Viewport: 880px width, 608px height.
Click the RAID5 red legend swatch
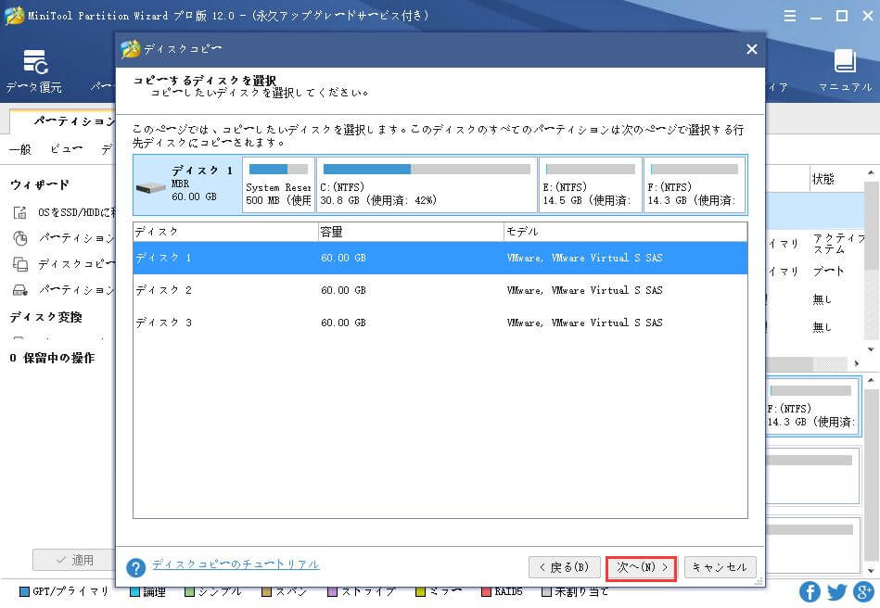[x=487, y=591]
